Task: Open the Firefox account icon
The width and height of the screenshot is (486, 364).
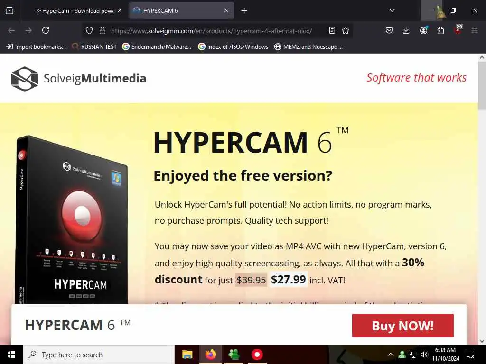Action: (x=423, y=30)
